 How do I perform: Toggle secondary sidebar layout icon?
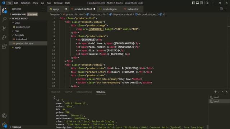coord(202,3)
